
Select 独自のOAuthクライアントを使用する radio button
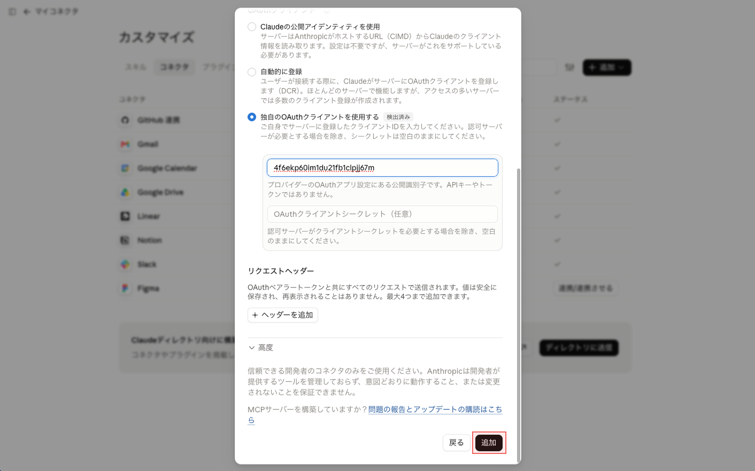point(252,117)
